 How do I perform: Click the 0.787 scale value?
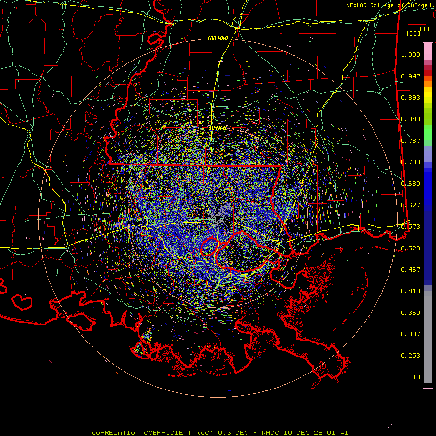pyautogui.click(x=410, y=140)
